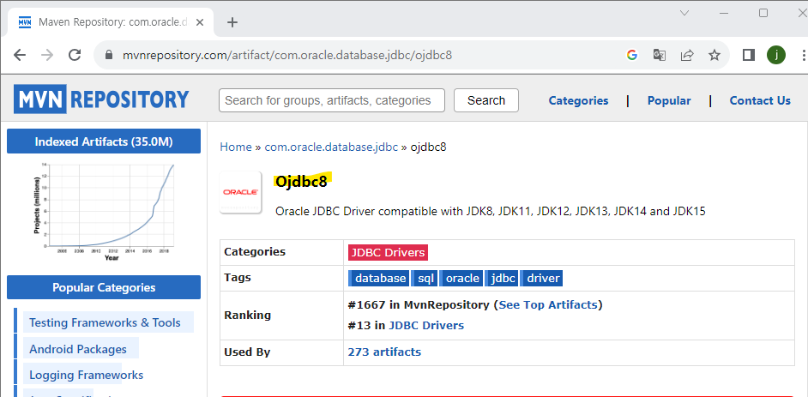Click the address bar URL
808x397 pixels.
(287, 55)
